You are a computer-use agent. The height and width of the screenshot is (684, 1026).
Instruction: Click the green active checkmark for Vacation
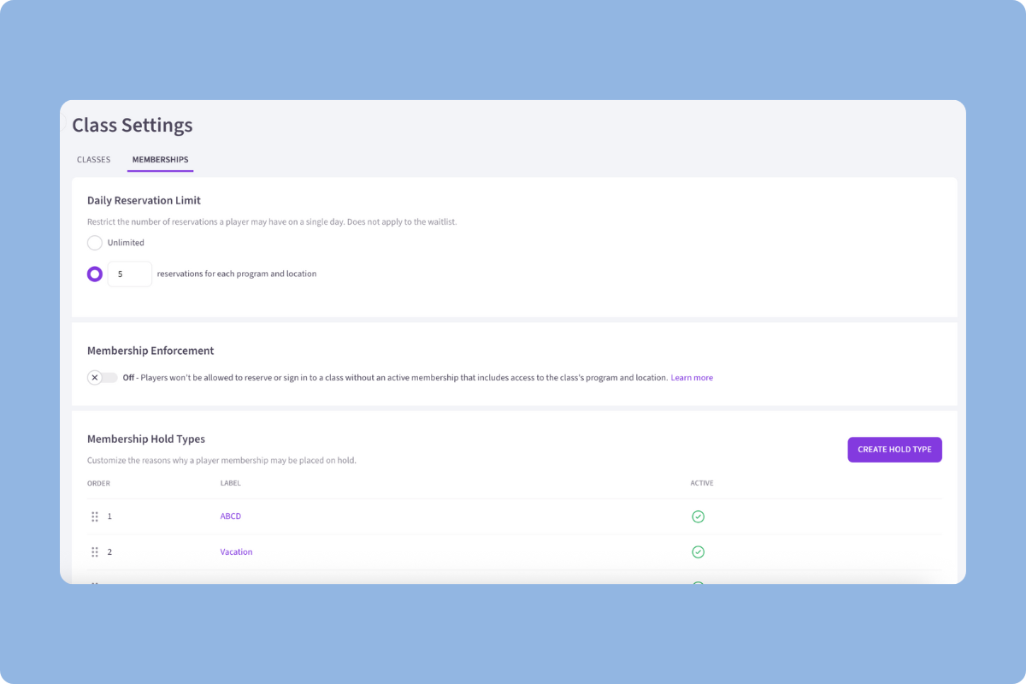point(699,551)
